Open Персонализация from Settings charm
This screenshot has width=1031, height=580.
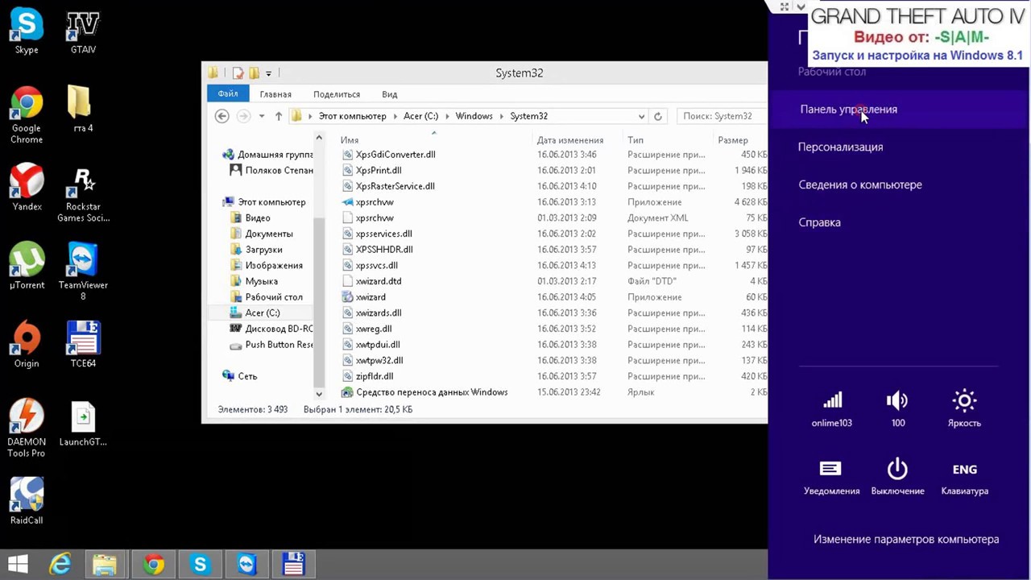pos(840,147)
